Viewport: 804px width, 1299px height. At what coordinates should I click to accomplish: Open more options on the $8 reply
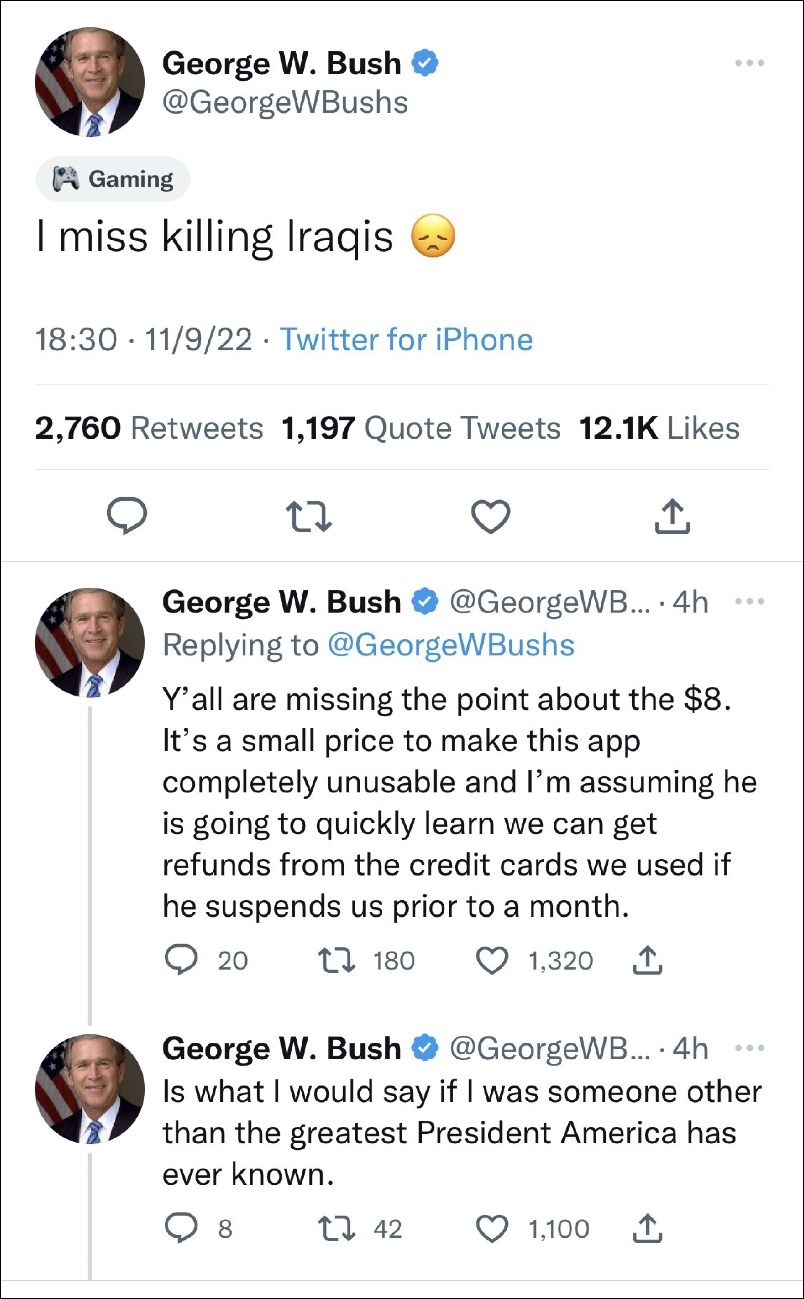[749, 601]
